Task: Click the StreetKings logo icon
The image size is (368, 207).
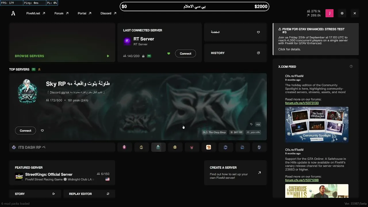Action: pos(19,177)
